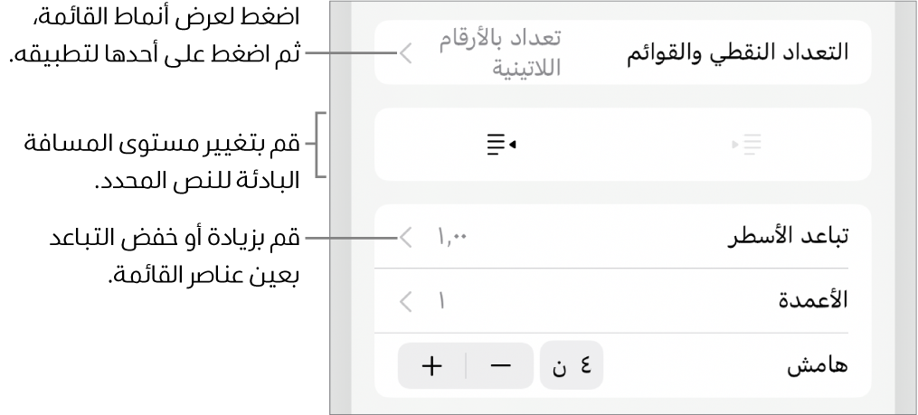
Task: Click the bracket line beside indent buttons
Action: coord(318,145)
